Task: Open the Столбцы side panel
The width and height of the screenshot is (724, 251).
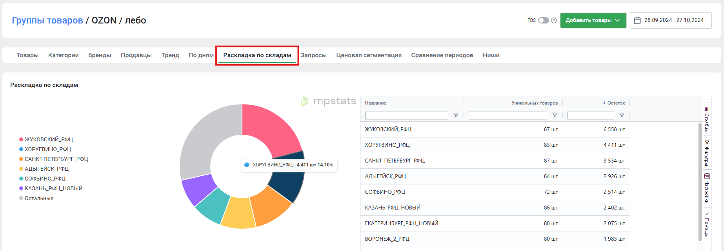Action: (707, 119)
